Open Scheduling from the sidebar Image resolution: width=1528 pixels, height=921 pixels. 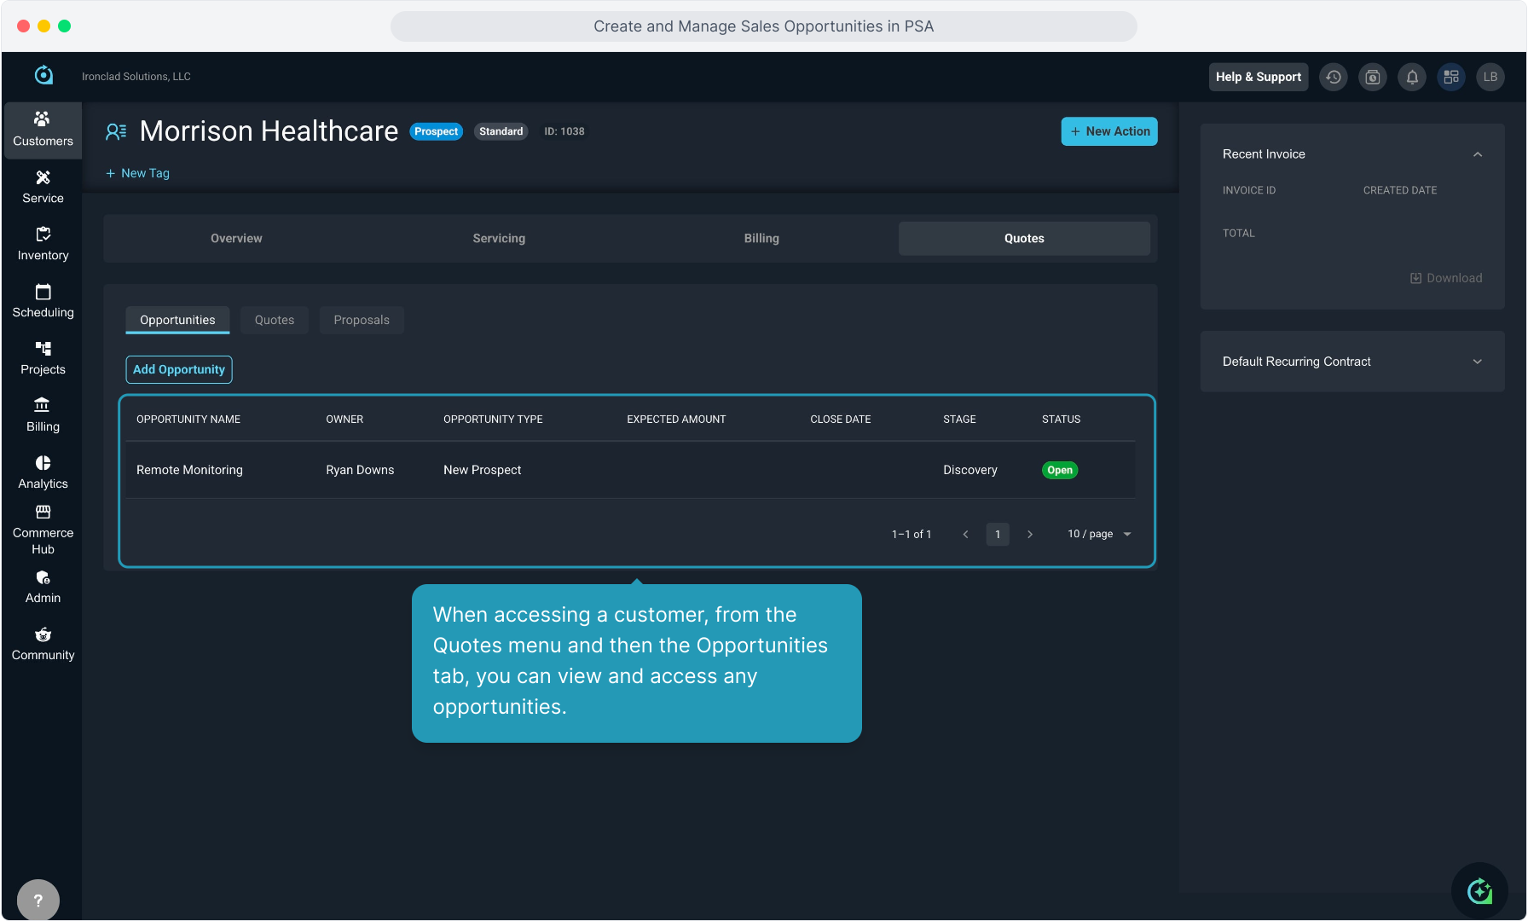click(x=43, y=301)
